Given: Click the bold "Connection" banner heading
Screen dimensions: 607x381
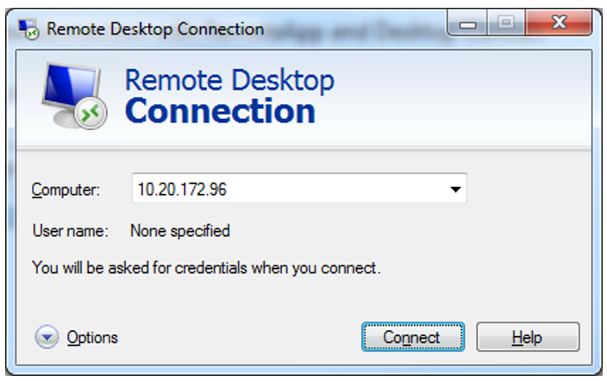Looking at the screenshot, I should pos(220,111).
